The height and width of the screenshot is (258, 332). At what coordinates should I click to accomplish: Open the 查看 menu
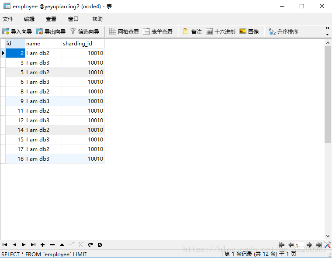51,19
